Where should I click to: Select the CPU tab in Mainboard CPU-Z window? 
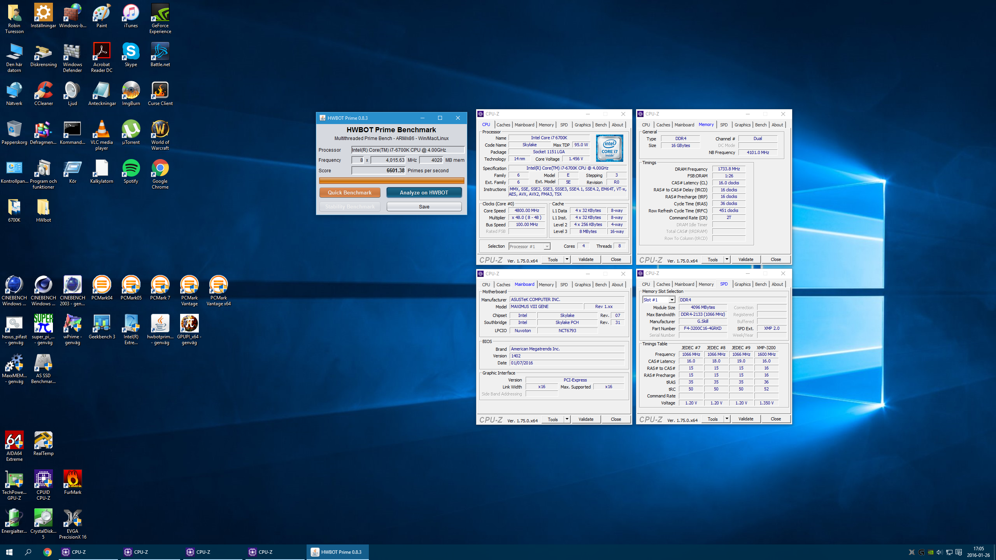point(486,285)
